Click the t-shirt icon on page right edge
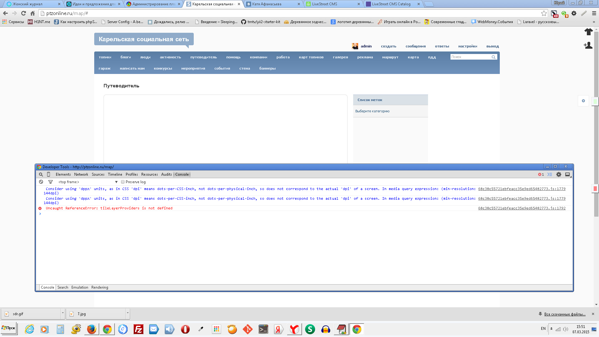Viewport: 599px width, 337px height. coord(588,32)
